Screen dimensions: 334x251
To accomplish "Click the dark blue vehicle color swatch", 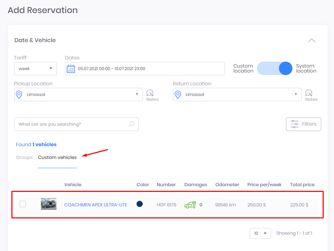I will tap(140, 204).
